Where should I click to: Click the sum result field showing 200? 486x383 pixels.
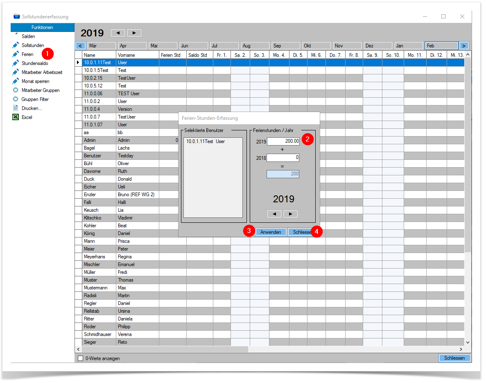[283, 174]
